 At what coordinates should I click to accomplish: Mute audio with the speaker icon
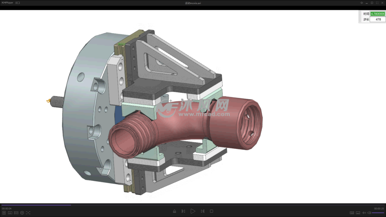coord(369,213)
